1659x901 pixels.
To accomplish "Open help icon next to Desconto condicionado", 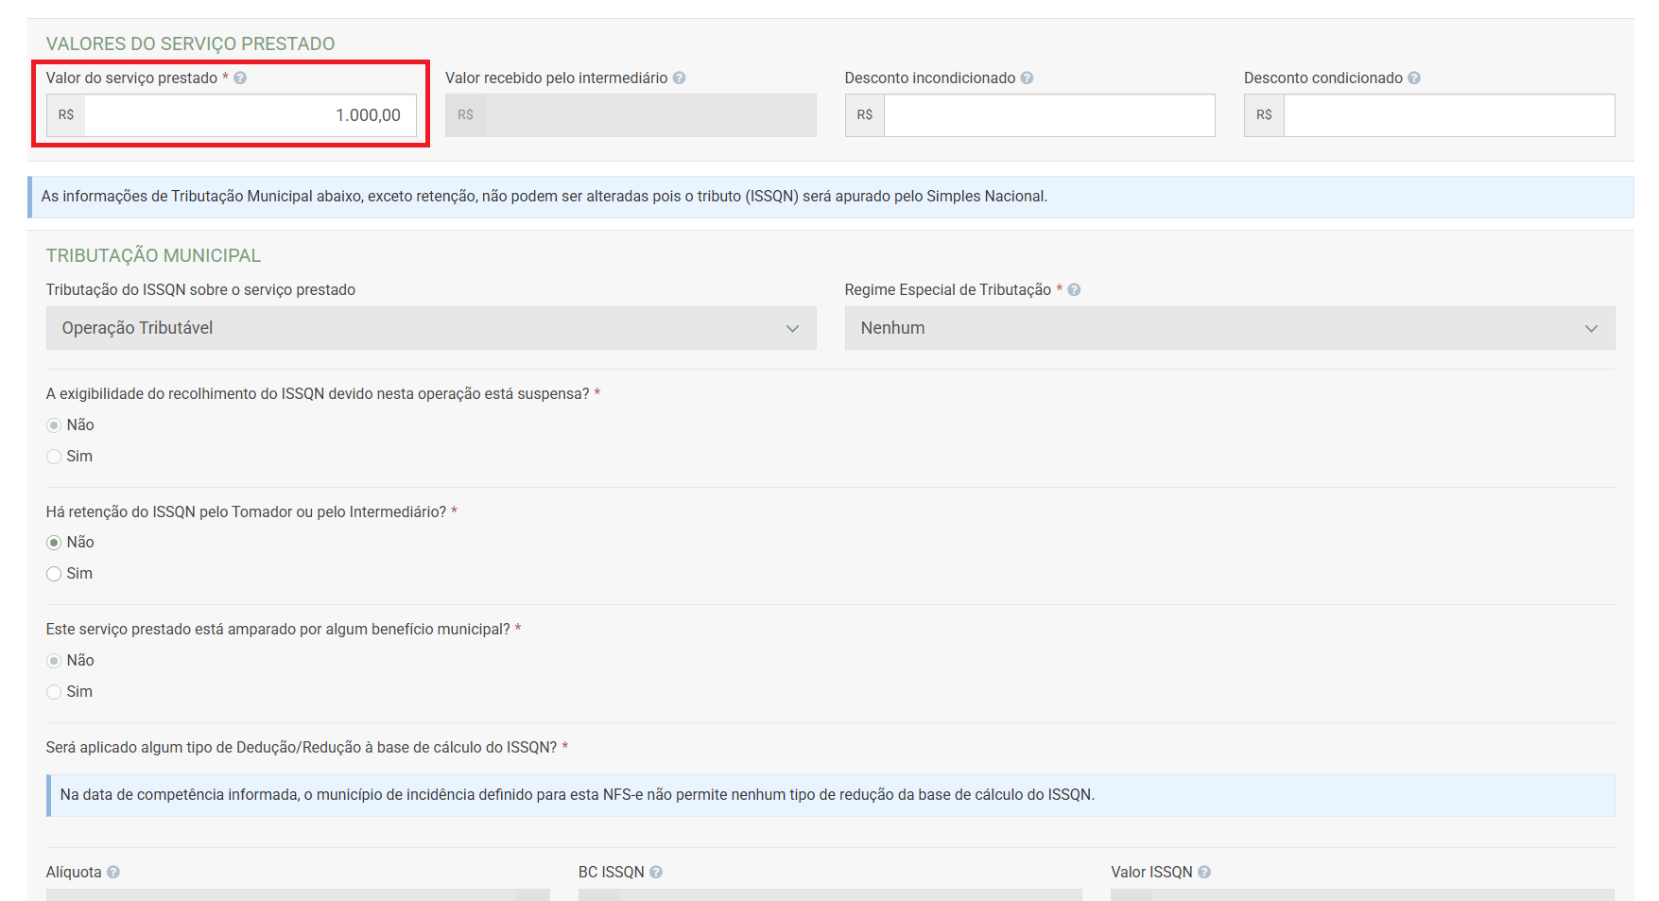I will click(x=1414, y=78).
